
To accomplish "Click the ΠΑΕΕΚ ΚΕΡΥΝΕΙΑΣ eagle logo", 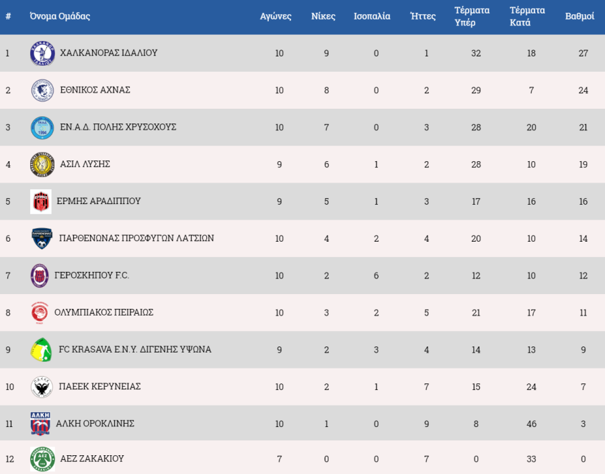I will click(x=42, y=387).
